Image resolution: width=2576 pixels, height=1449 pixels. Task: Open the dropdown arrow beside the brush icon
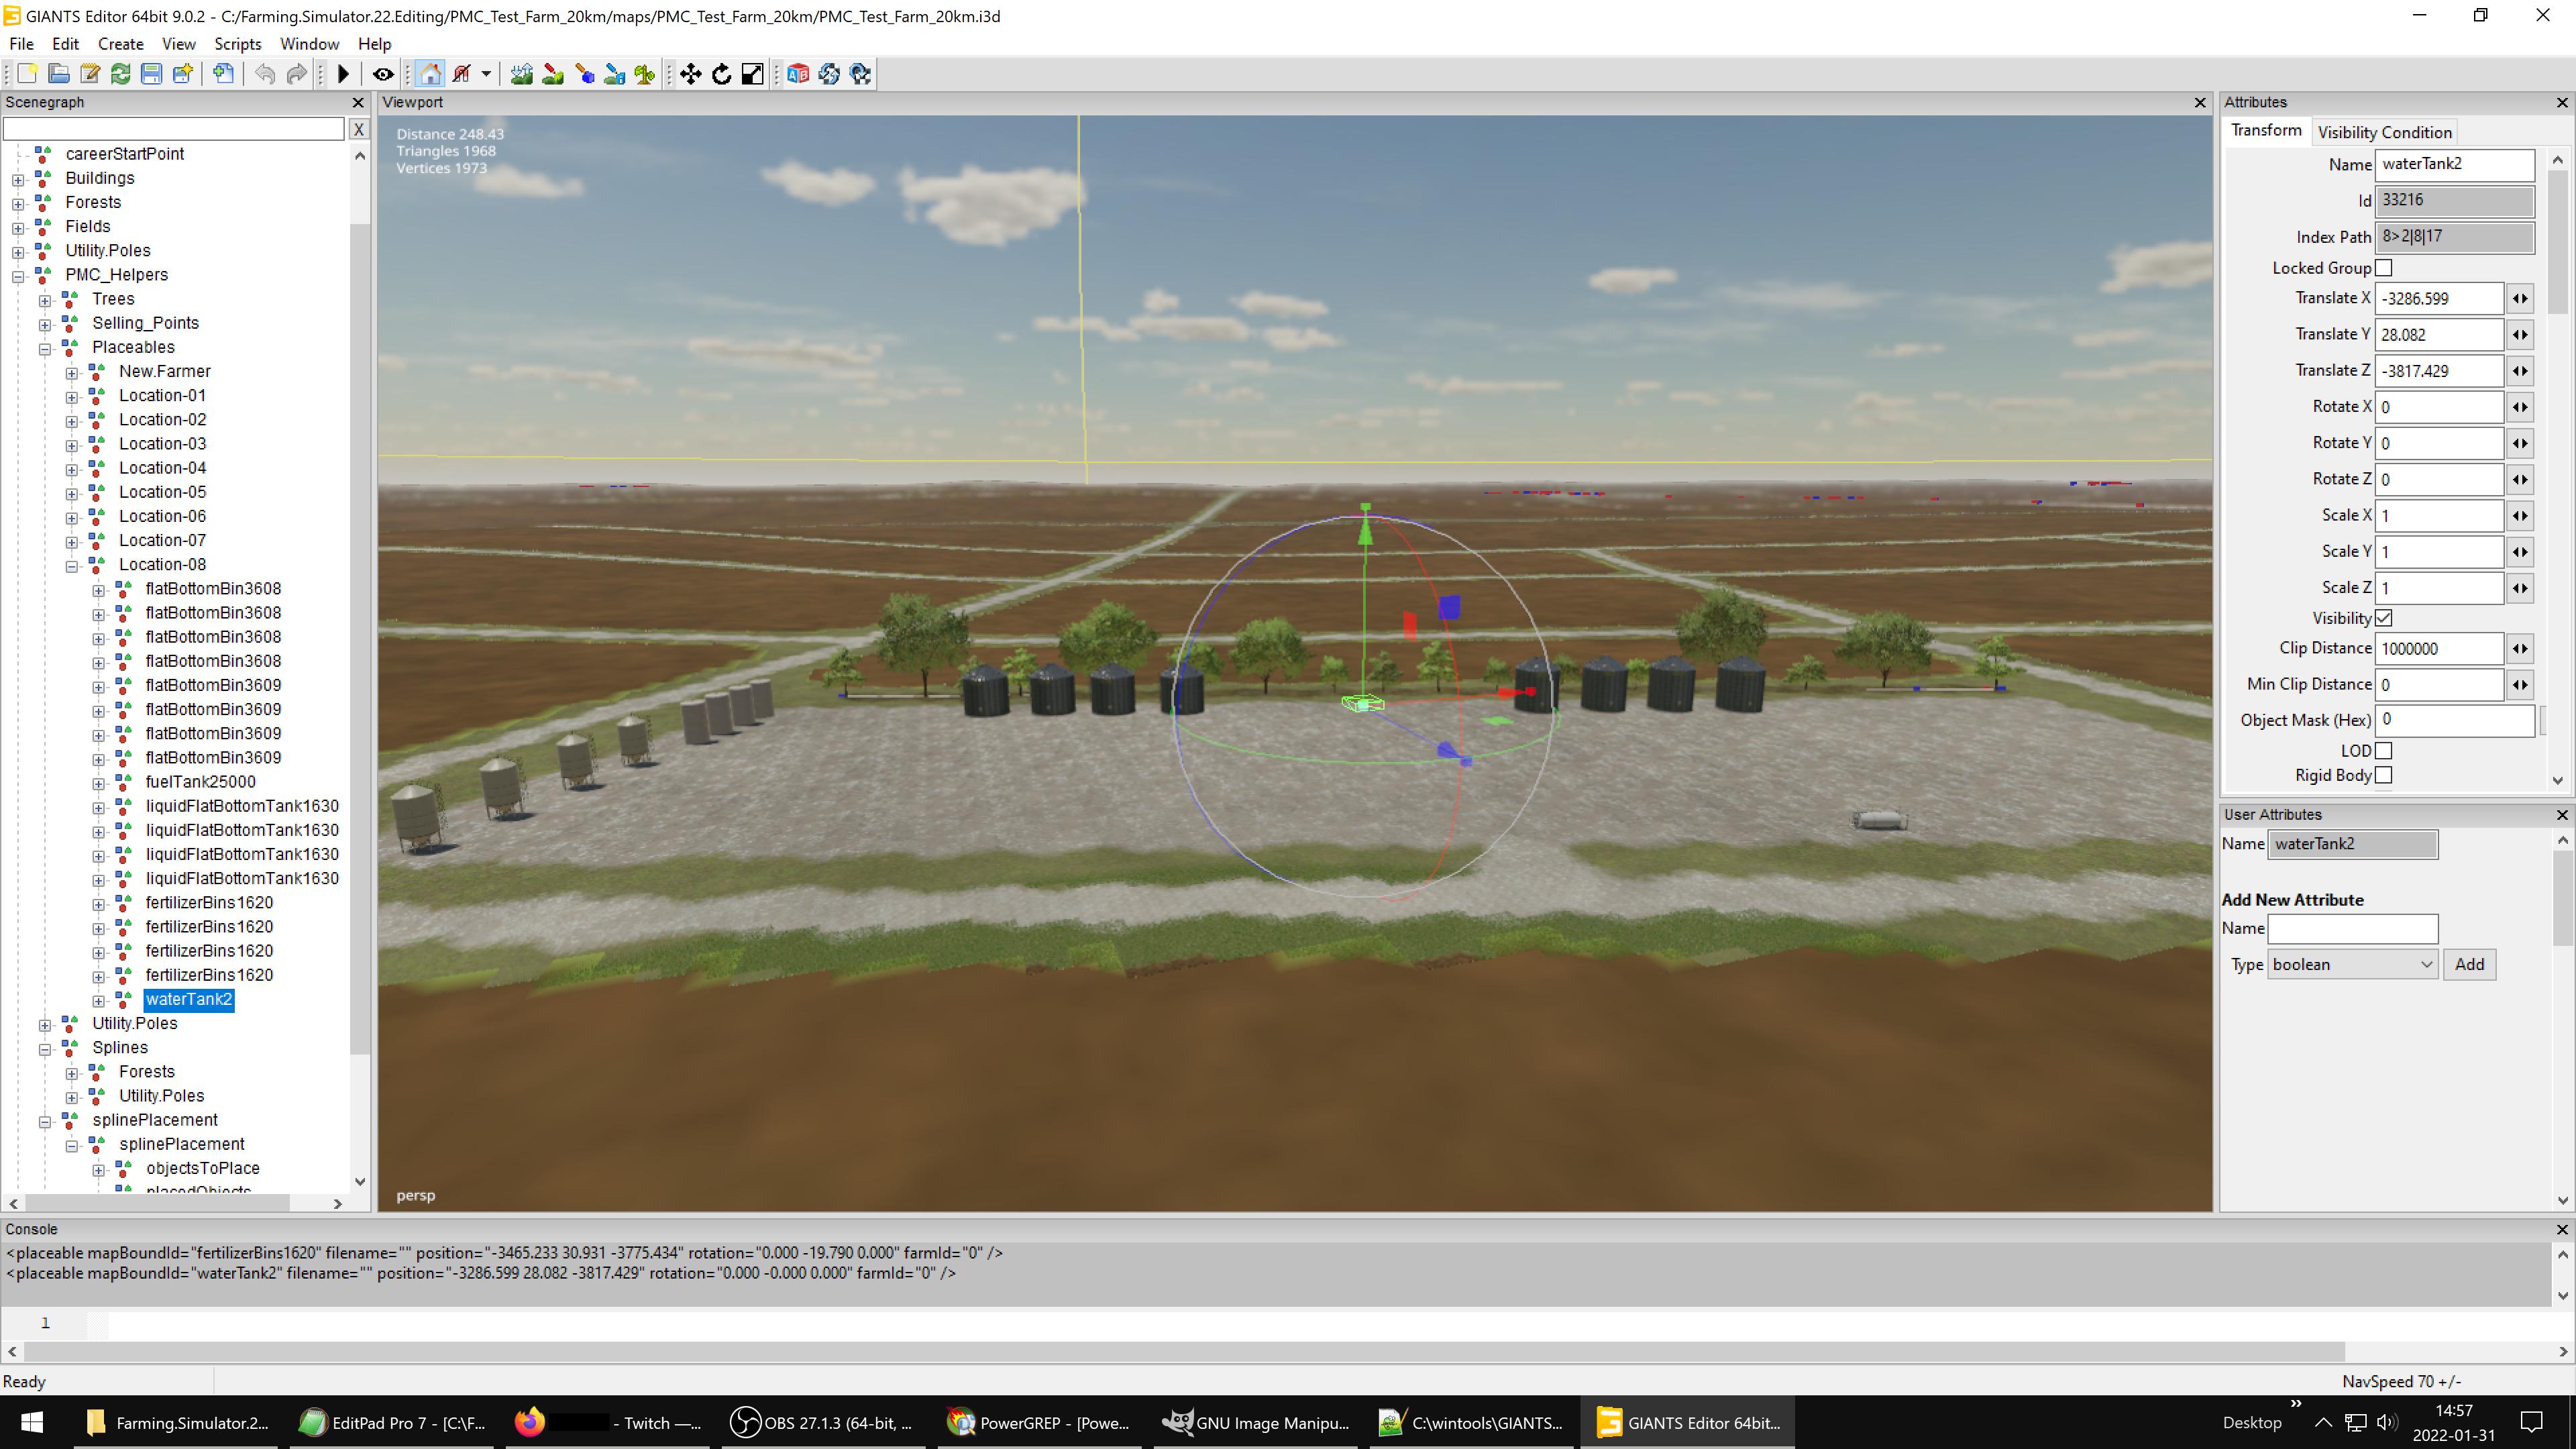point(486,74)
